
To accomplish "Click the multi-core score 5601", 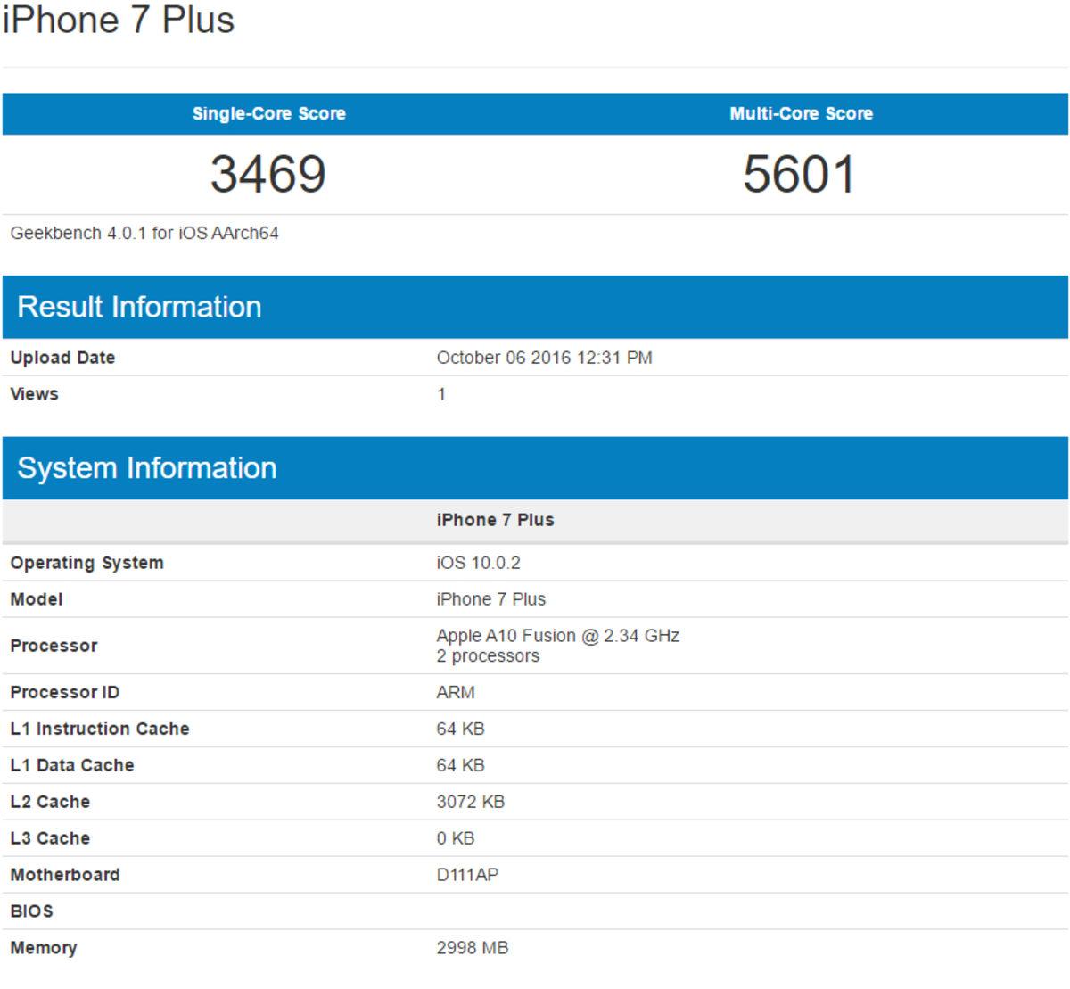I will (801, 171).
